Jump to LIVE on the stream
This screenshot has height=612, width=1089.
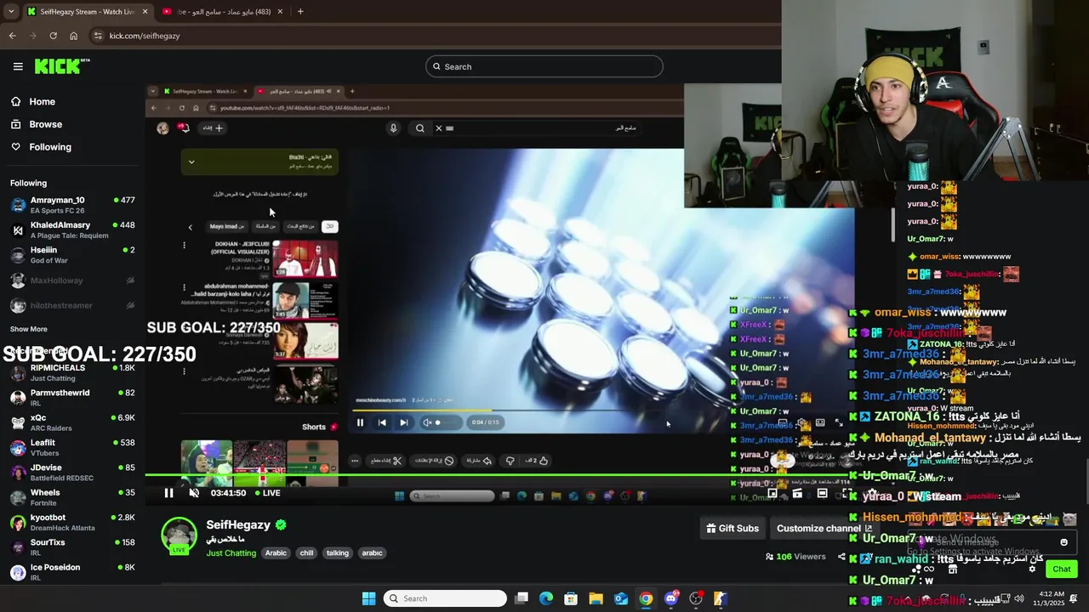(x=266, y=493)
